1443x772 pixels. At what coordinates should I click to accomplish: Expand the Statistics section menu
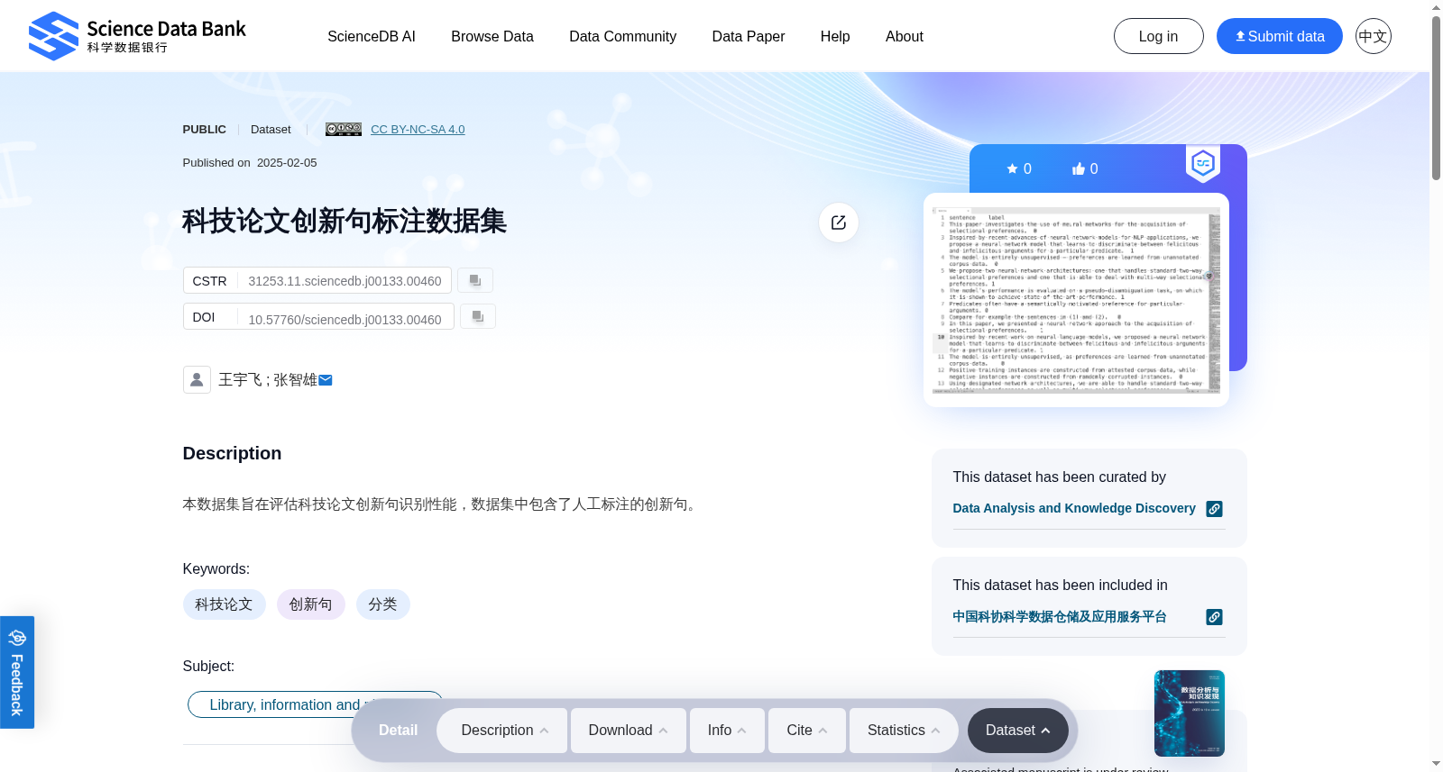click(x=905, y=731)
